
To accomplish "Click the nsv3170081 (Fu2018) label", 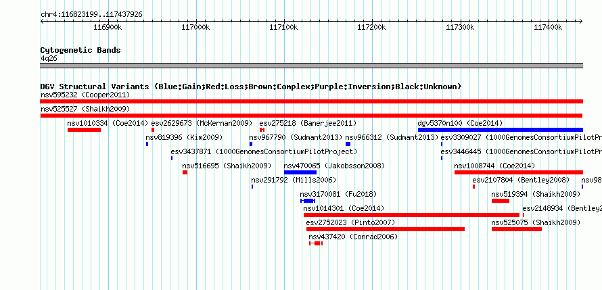I will coord(338,194).
